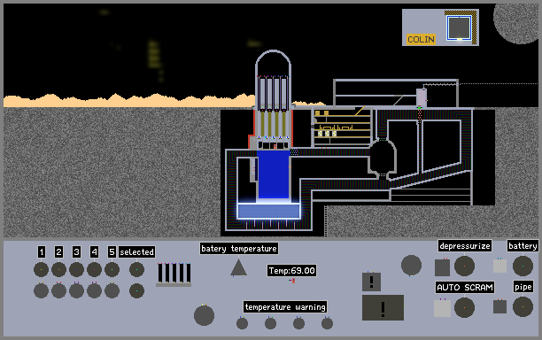This screenshot has height=340, width=542.
Task: Select rod 5 bottom round button
Action: click(112, 291)
